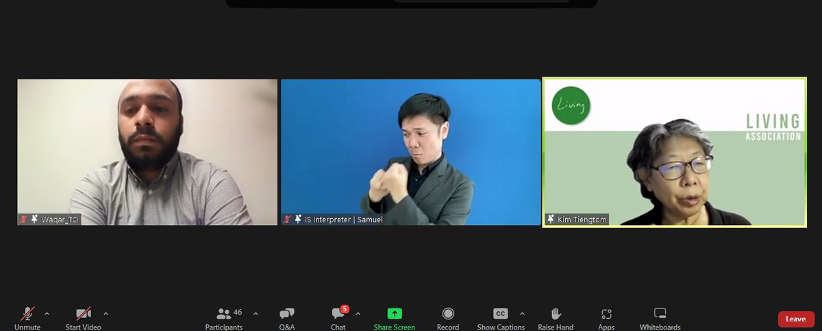
Task: Click muted mic icon on IS Interpreter label
Action: point(288,220)
